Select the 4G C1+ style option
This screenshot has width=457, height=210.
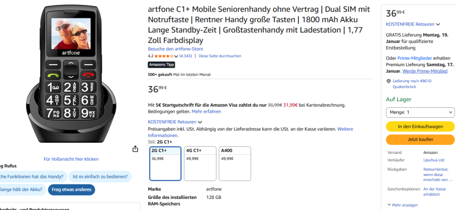[x=200, y=163]
